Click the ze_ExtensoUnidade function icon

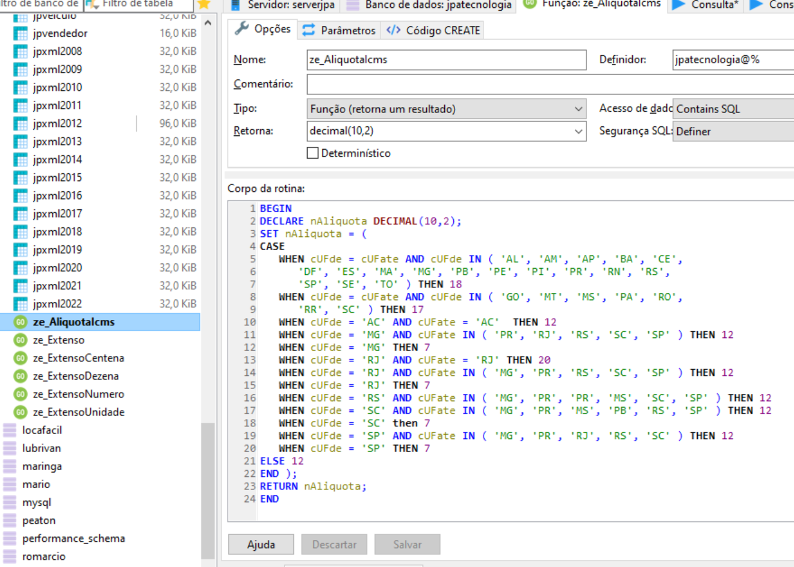click(x=20, y=412)
